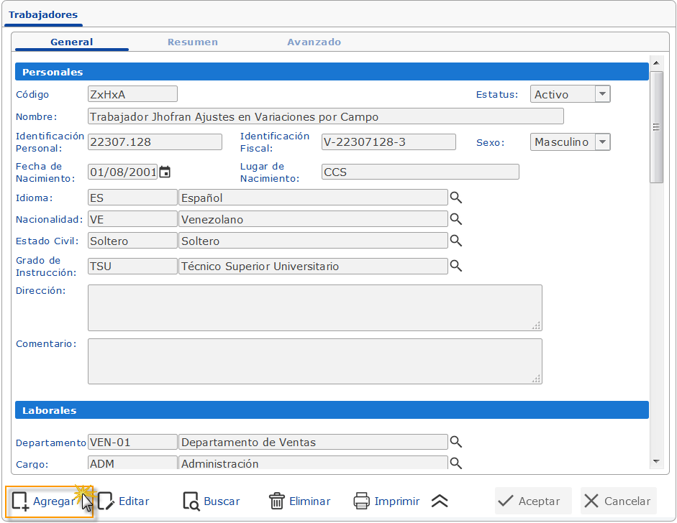The height and width of the screenshot is (523, 677).
Task: Search Idioma using magnifier icon
Action: pos(455,197)
